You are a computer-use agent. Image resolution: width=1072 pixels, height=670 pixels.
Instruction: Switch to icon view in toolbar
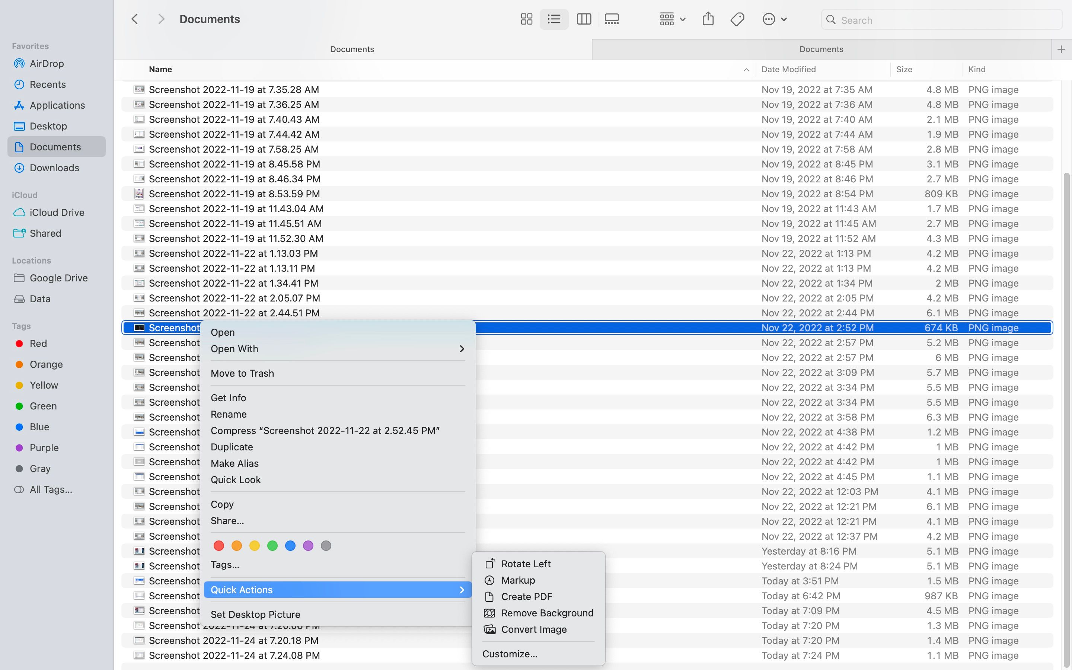click(x=526, y=19)
